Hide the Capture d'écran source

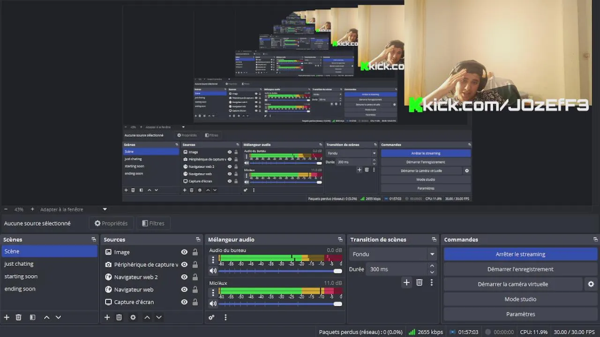tap(184, 302)
